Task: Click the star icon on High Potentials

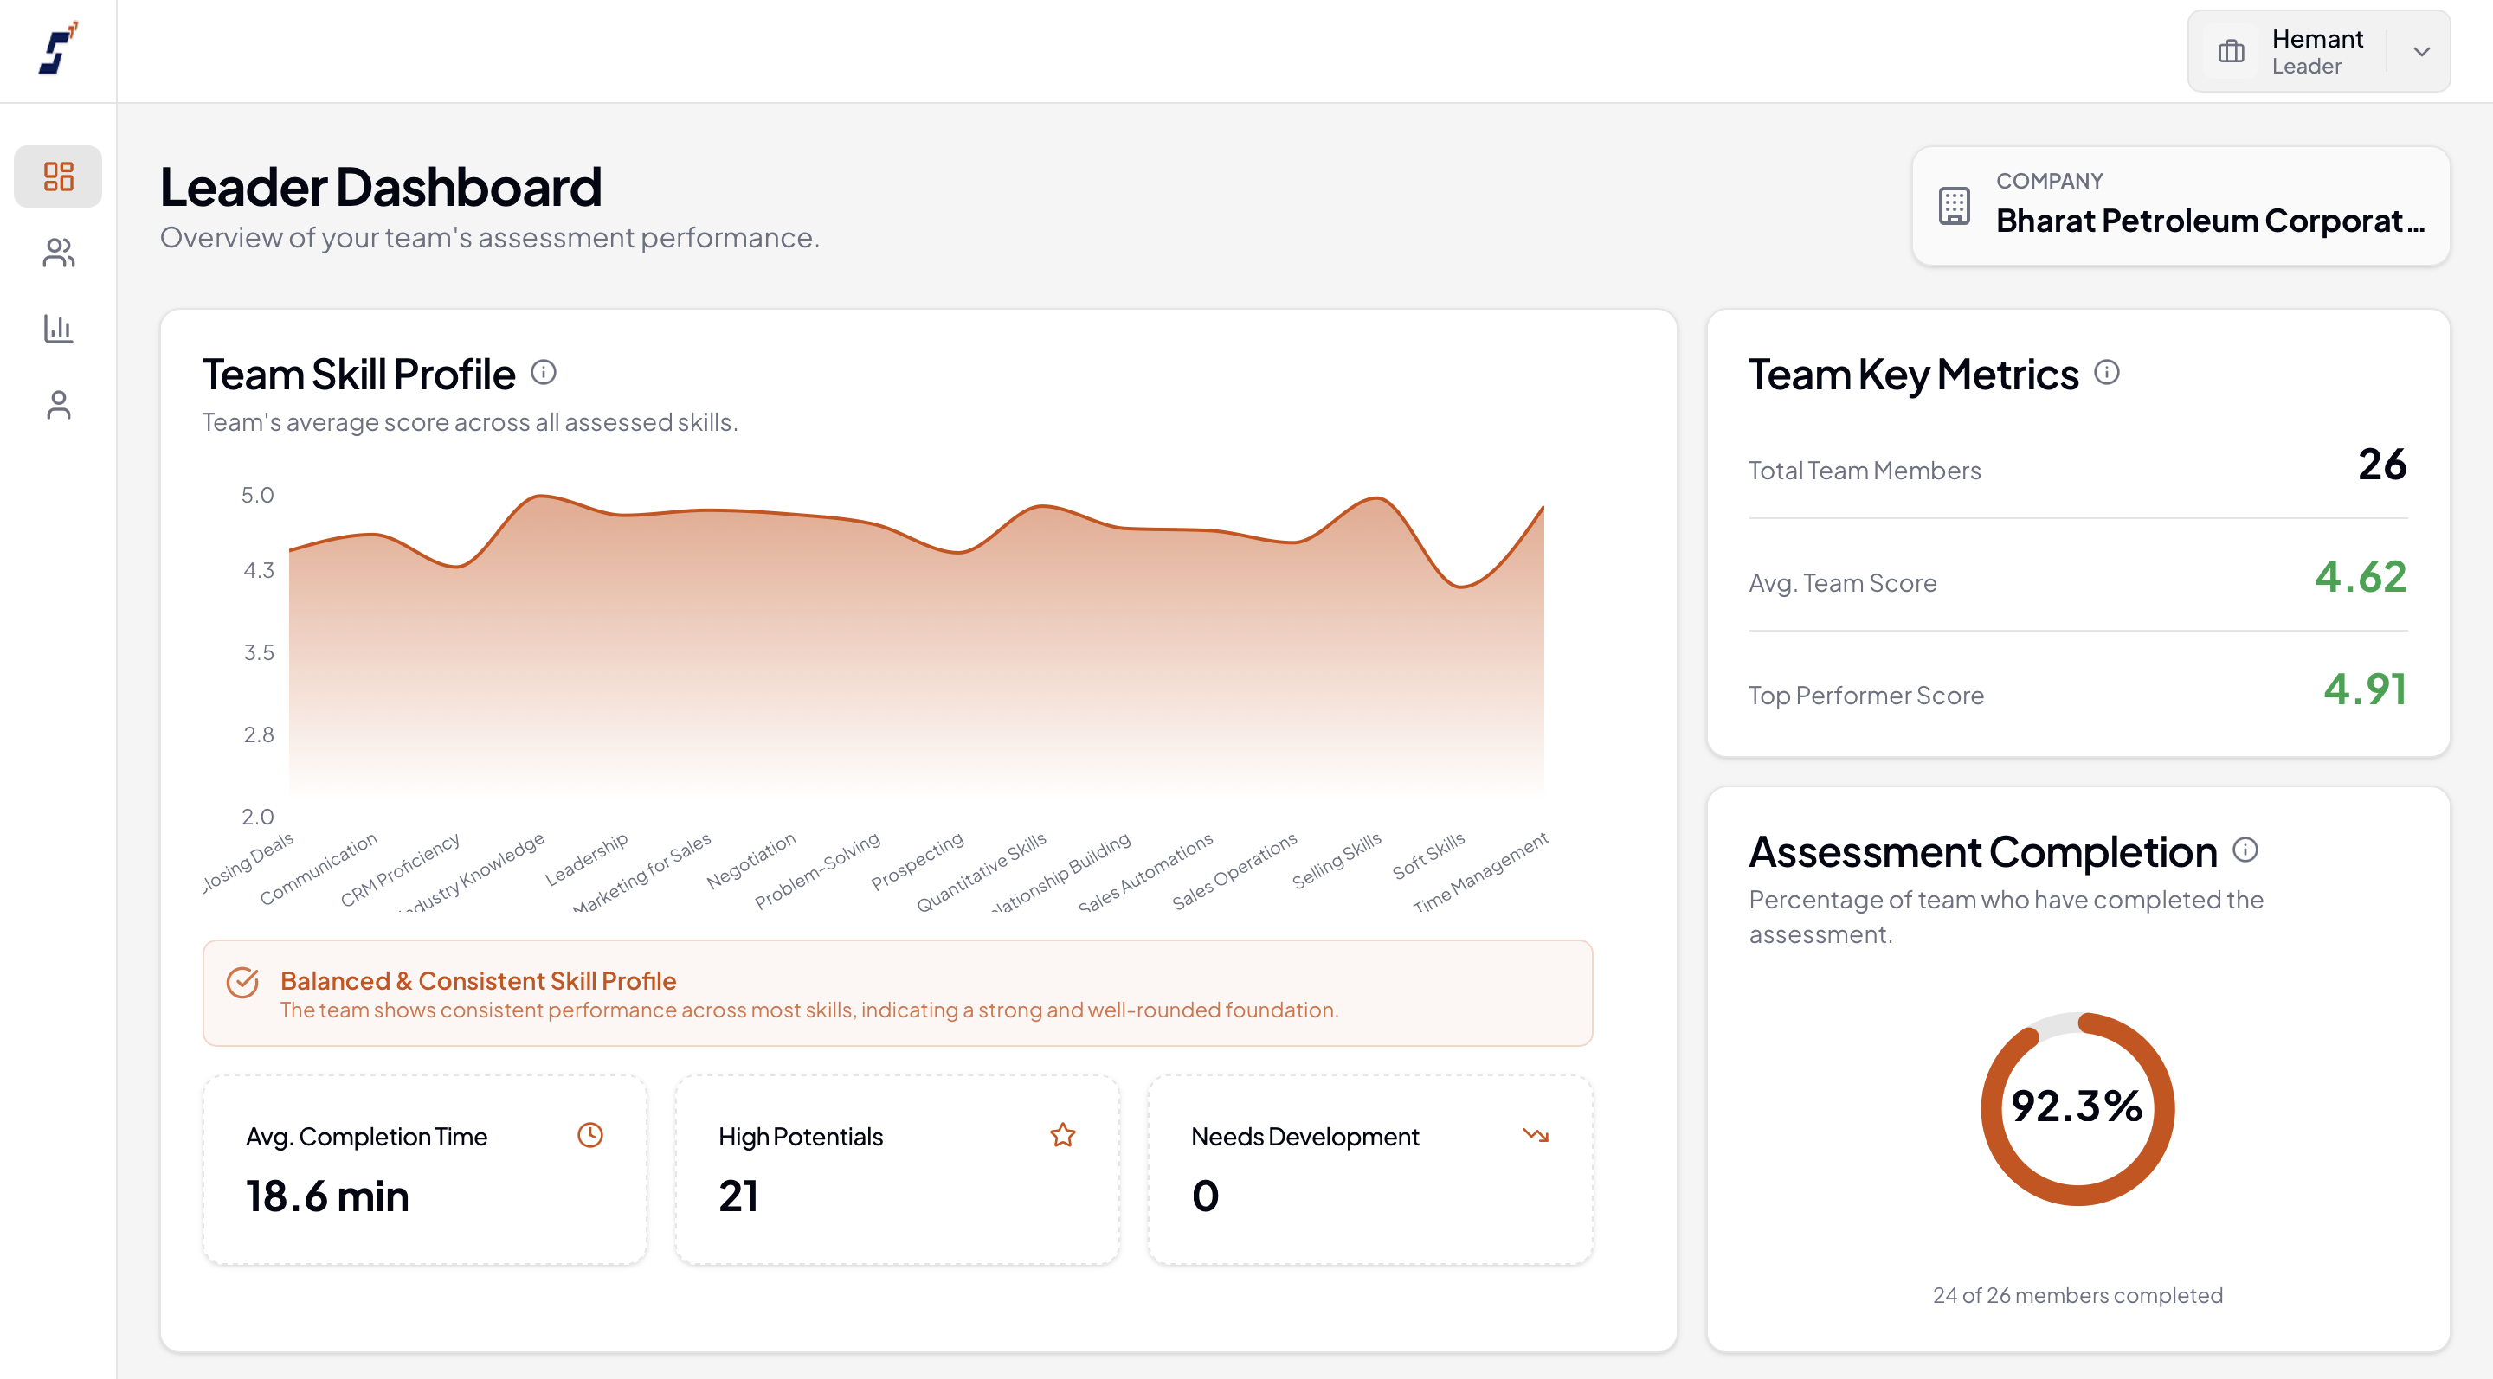Action: (x=1063, y=1134)
